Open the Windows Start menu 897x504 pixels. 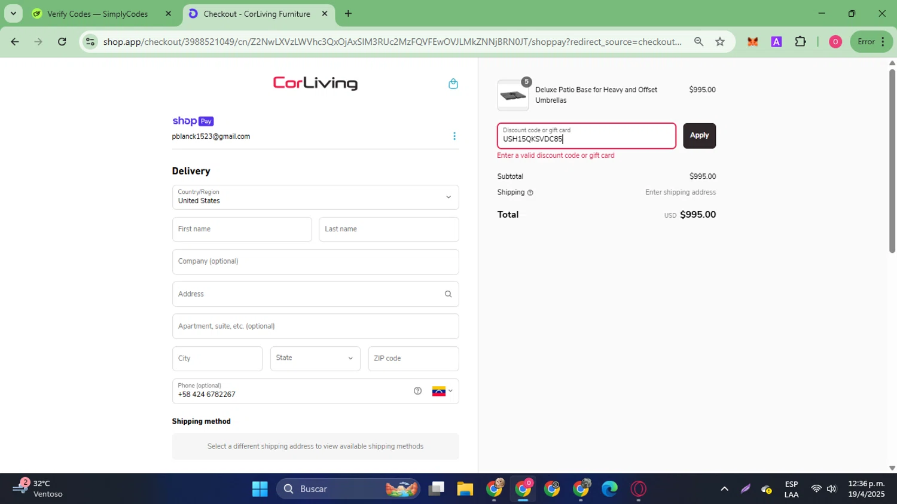pos(260,489)
